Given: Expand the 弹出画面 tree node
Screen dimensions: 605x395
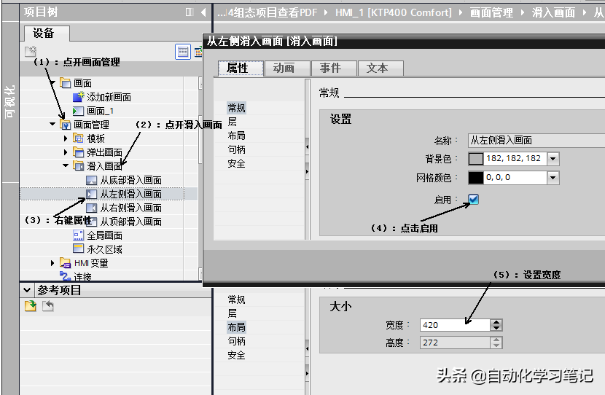Looking at the screenshot, I should 66,152.
